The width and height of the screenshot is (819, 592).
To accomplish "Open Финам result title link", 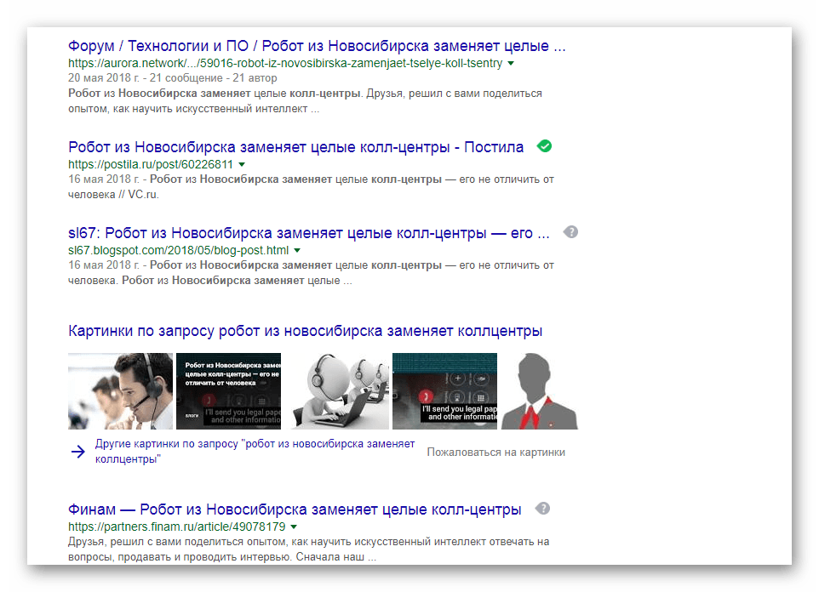I will click(x=295, y=509).
